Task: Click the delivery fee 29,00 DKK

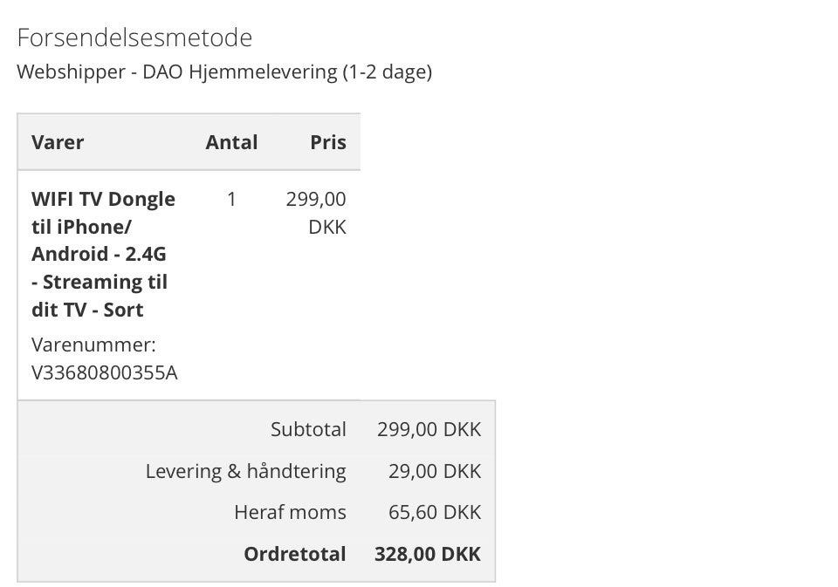Action: (x=435, y=471)
